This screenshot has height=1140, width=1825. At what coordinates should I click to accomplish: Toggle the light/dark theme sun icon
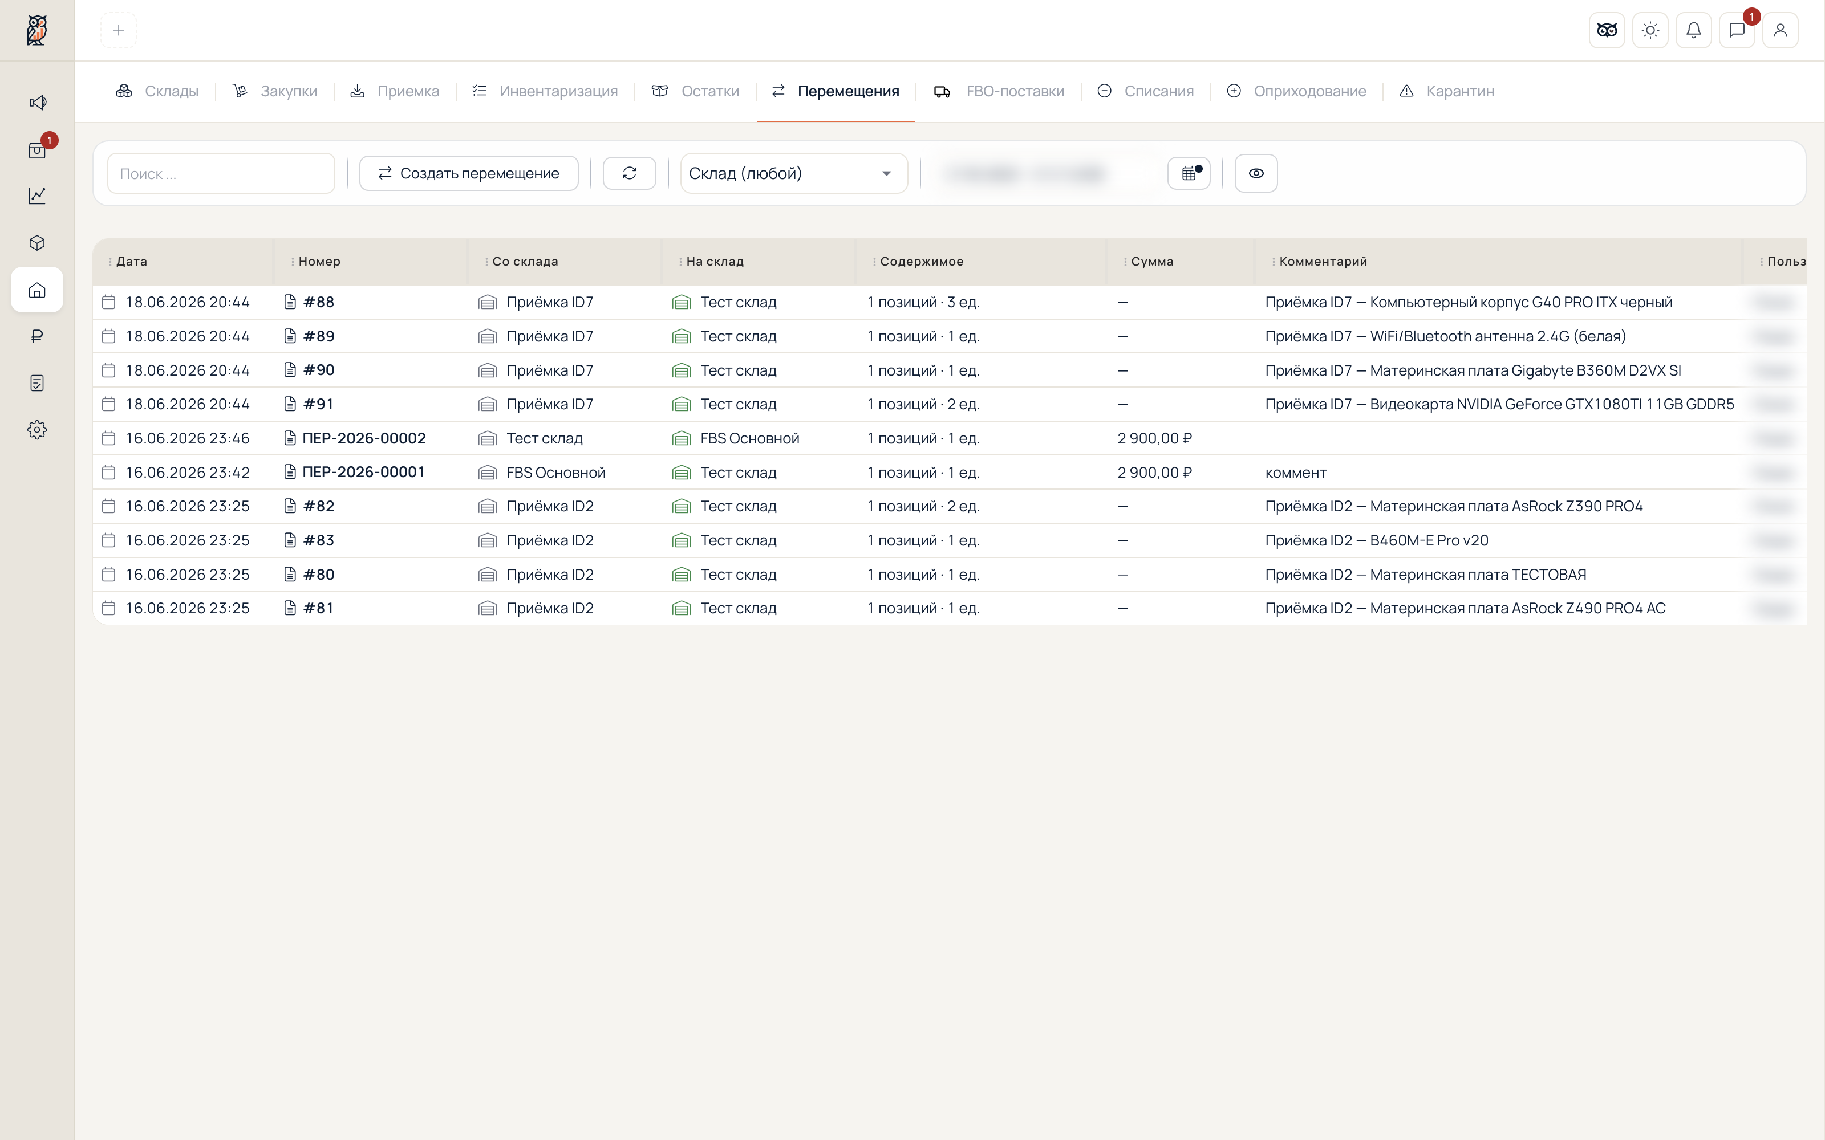(x=1651, y=30)
